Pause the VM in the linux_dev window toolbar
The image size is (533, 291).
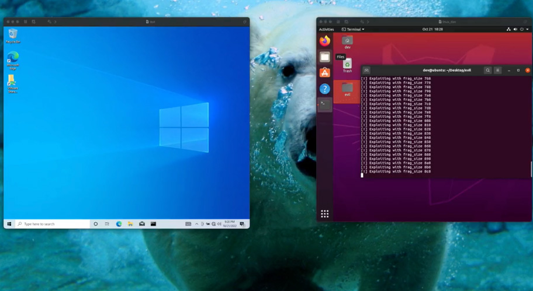coord(338,22)
